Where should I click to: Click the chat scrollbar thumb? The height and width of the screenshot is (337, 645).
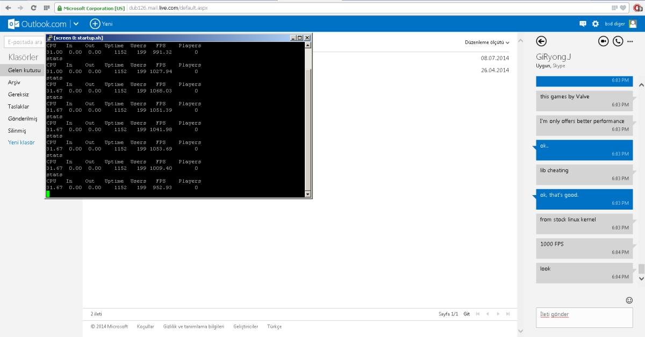coord(641,269)
